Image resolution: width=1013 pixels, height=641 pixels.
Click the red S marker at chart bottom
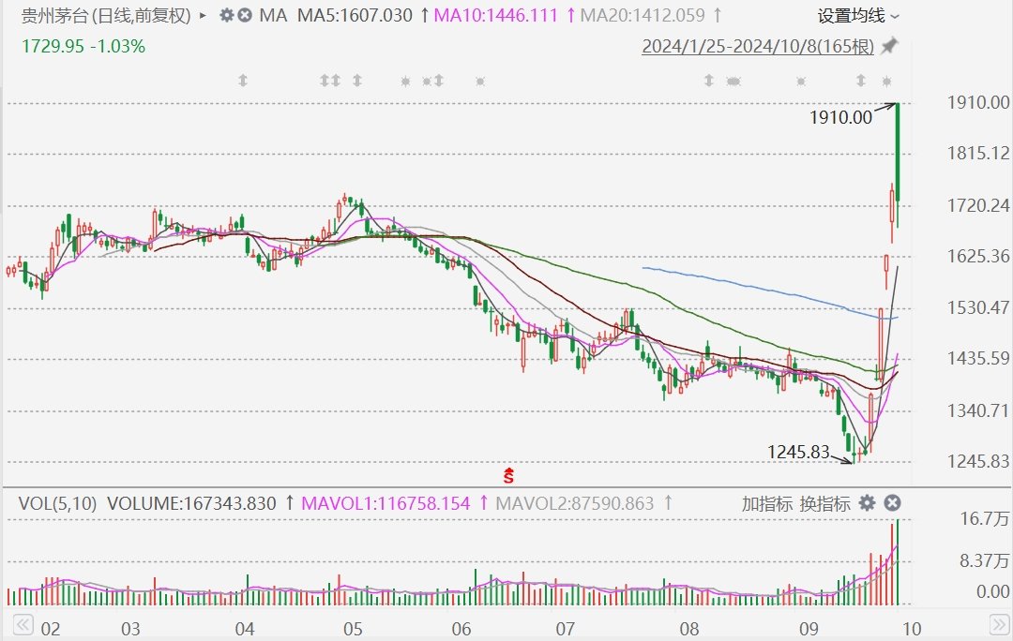pos(508,476)
